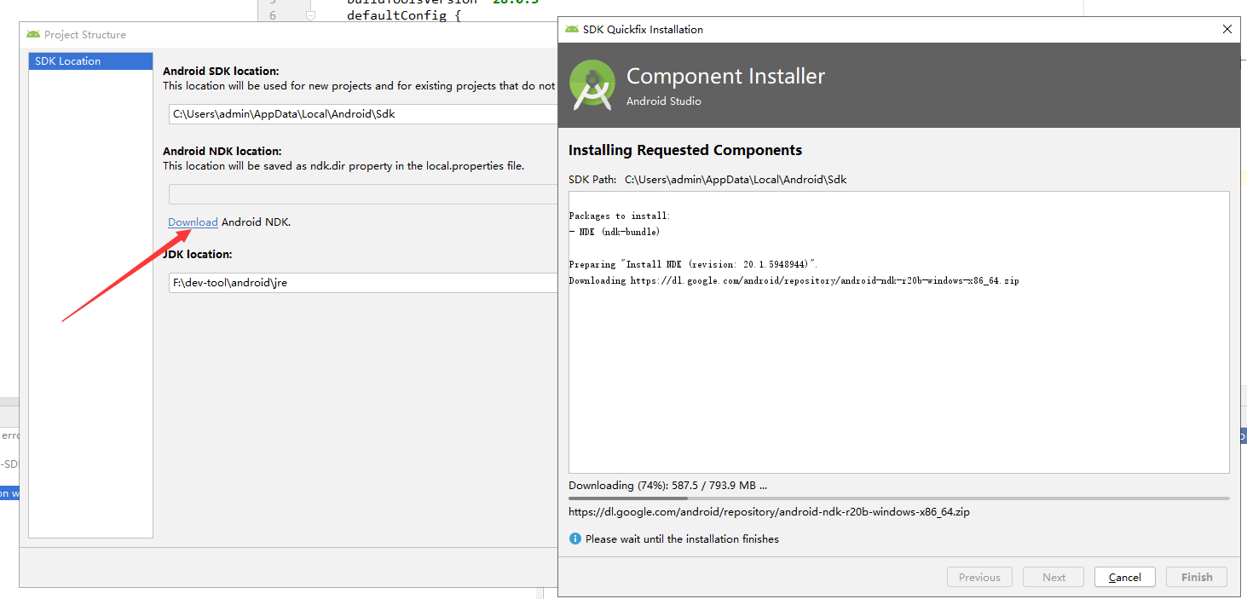Click the download URL below the progress bar
The image size is (1247, 599).
[769, 512]
